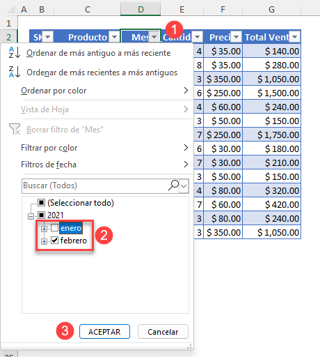Screen dimensions: 320x357
Task: Tick the enero checkbox
Action: coord(54,228)
